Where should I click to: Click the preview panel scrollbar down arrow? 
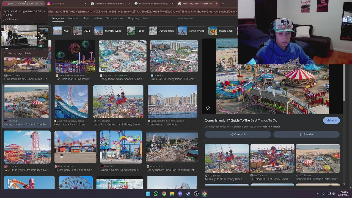point(344,184)
